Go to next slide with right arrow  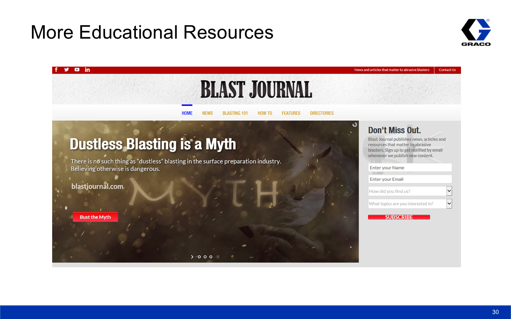point(350,192)
